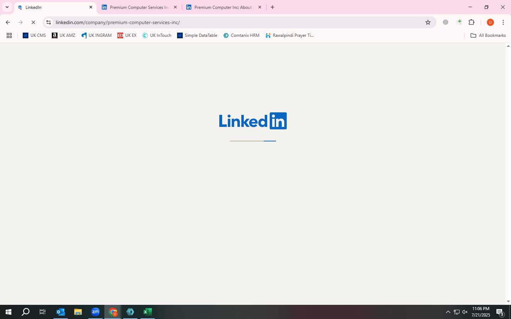Click the page scrollbar down arrow

click(508, 302)
